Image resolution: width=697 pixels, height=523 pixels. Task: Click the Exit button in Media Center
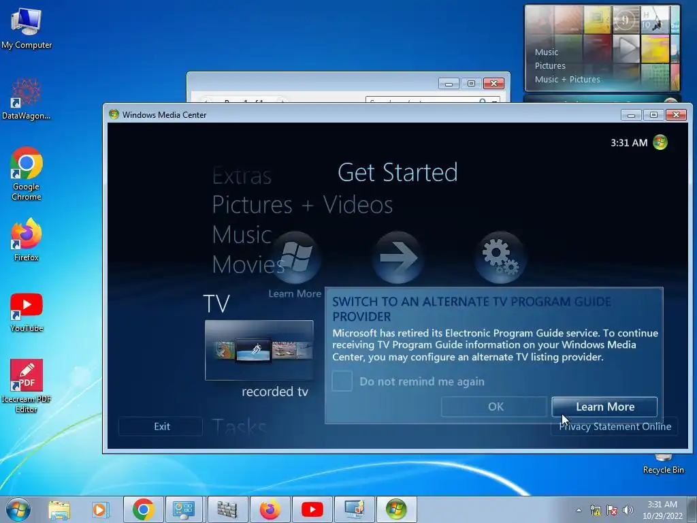161,426
